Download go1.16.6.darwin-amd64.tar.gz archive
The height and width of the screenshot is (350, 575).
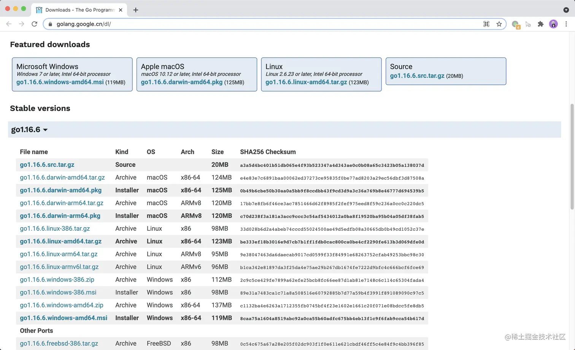[62, 177]
